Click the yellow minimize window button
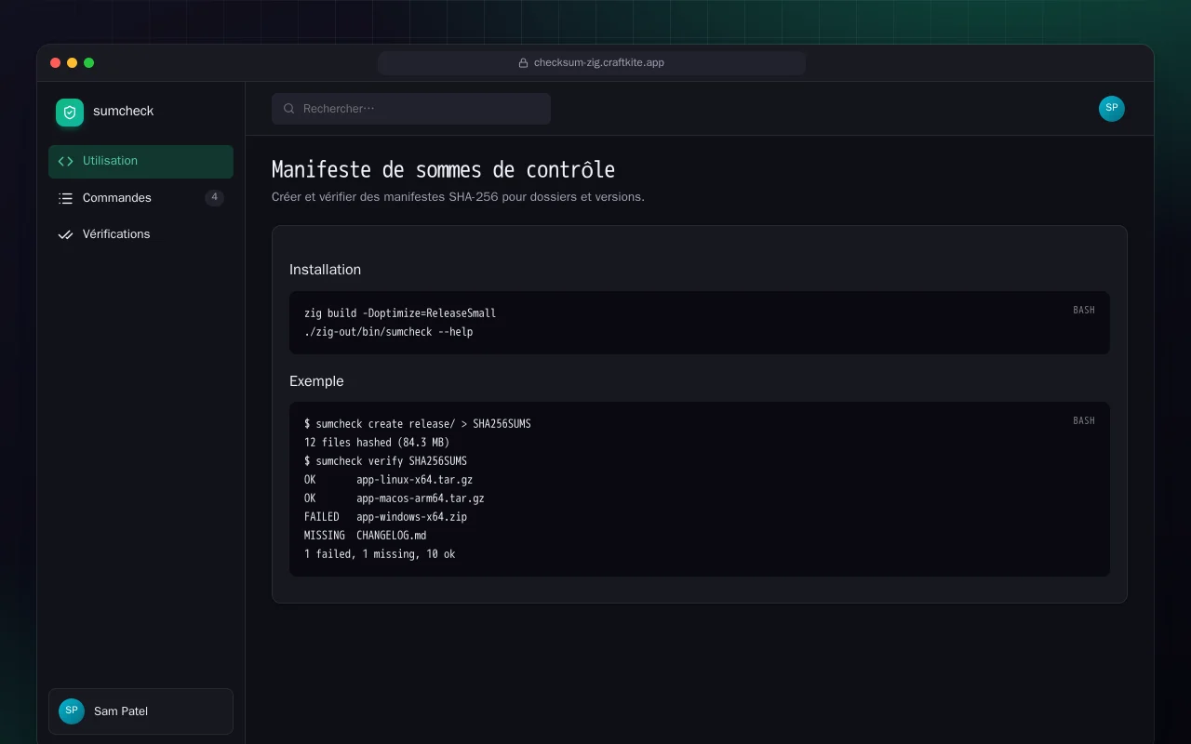The image size is (1191, 744). click(73, 63)
